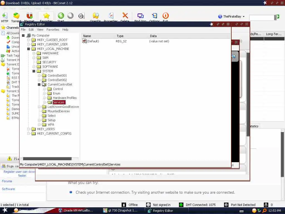Viewport: 285px width, 214px height.
Task: Click the Options icon in BitComet toolbar
Action: pyautogui.click(x=154, y=16)
